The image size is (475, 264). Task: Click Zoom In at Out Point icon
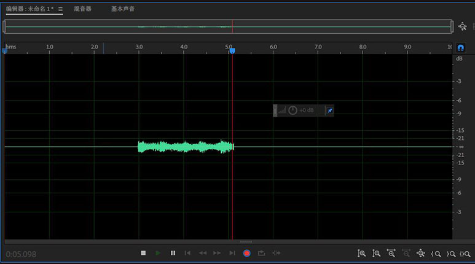[x=451, y=254]
